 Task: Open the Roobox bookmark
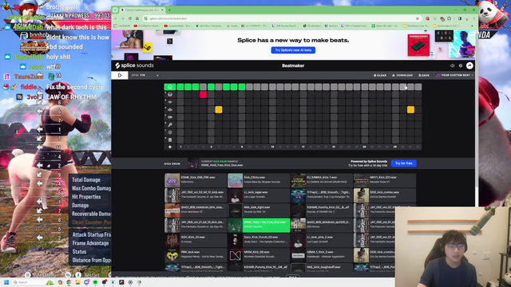(x=331, y=26)
